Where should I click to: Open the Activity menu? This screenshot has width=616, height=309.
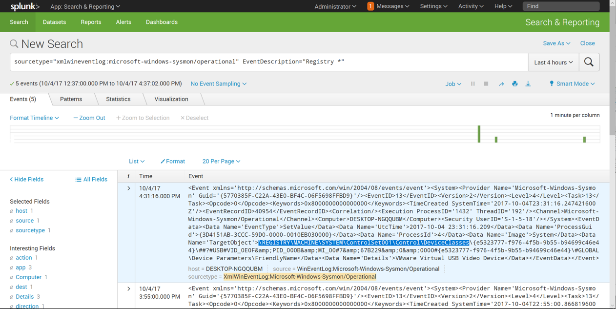pos(471,6)
